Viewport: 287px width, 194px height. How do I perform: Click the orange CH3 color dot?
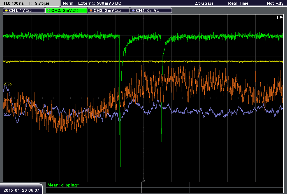[x=91, y=11]
